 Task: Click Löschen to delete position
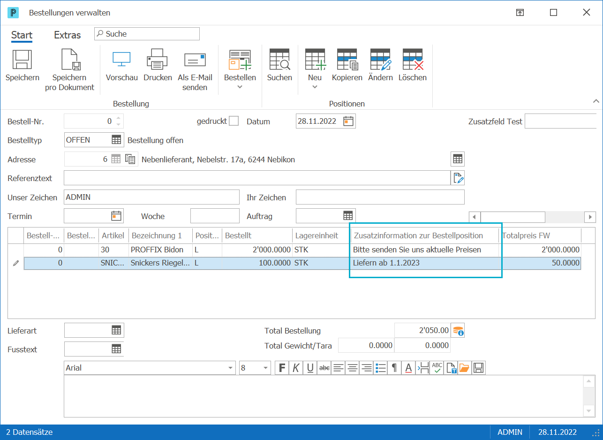tap(413, 59)
